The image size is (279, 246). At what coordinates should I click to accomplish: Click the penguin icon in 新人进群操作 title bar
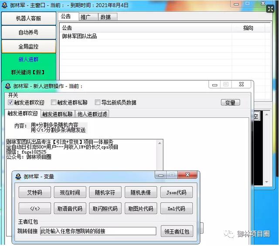point(7,86)
